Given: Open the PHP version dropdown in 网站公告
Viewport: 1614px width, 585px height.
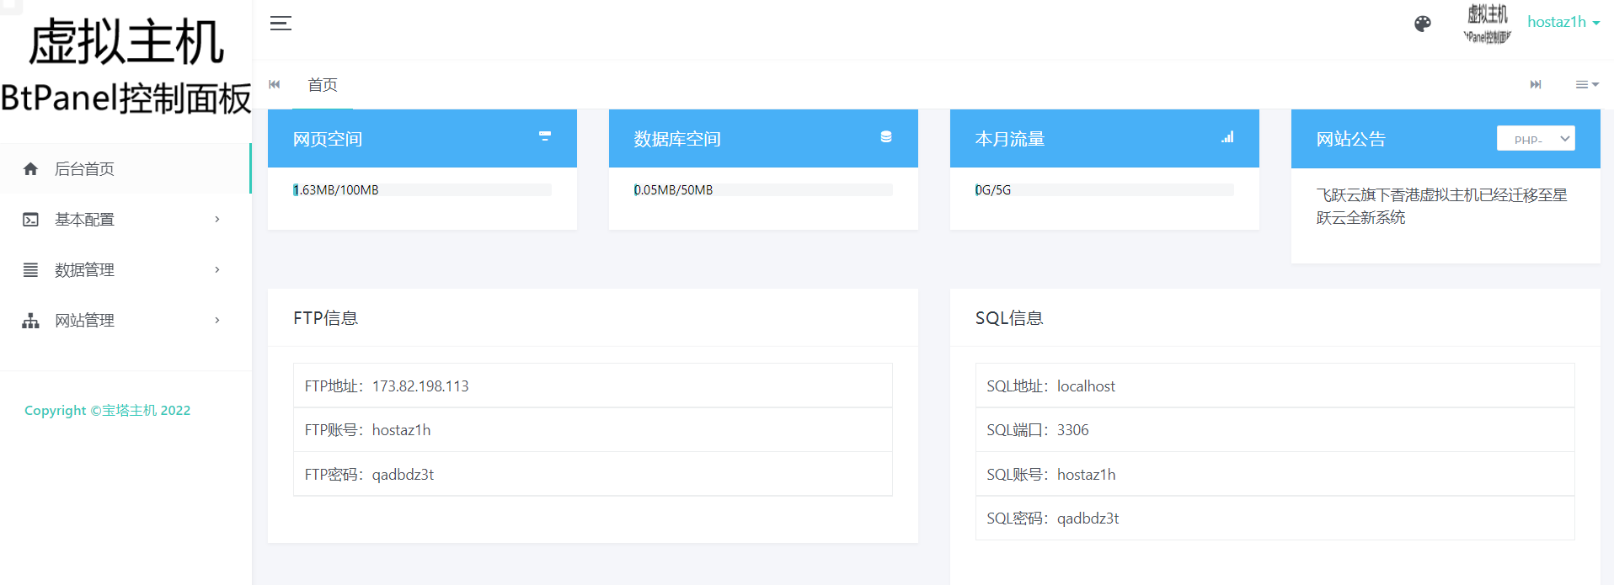Looking at the screenshot, I should [x=1536, y=138].
